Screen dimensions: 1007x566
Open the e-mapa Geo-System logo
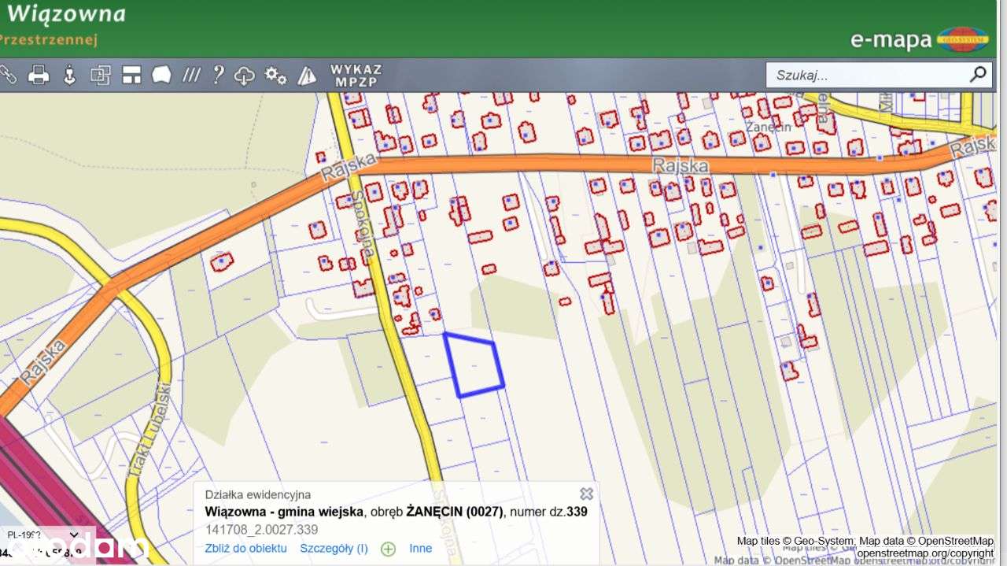pos(920,39)
